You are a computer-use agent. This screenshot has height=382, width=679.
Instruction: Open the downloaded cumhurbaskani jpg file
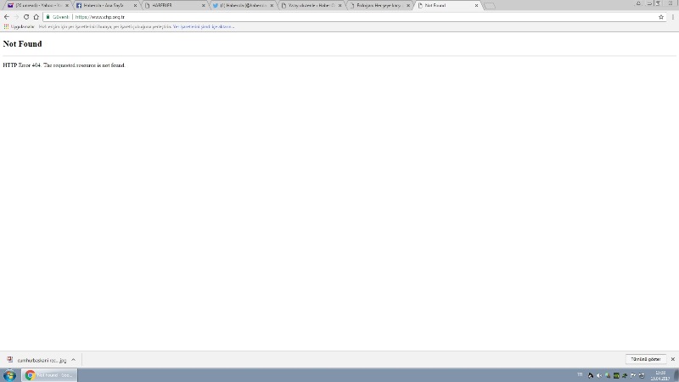point(38,360)
